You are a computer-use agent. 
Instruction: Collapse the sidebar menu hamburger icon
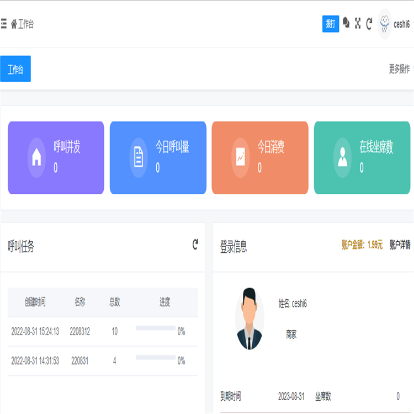pyautogui.click(x=3, y=24)
